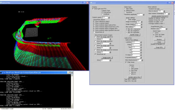The image size is (175, 110).
Task: Select Outer shell search type
Action: coord(153,36)
